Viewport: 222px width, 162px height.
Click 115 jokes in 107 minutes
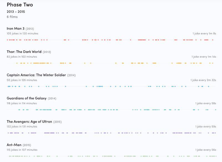point(22,150)
